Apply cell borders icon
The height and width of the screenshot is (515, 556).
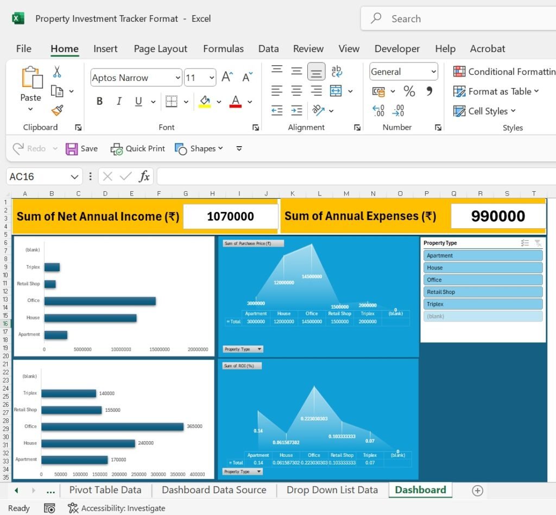tap(171, 102)
